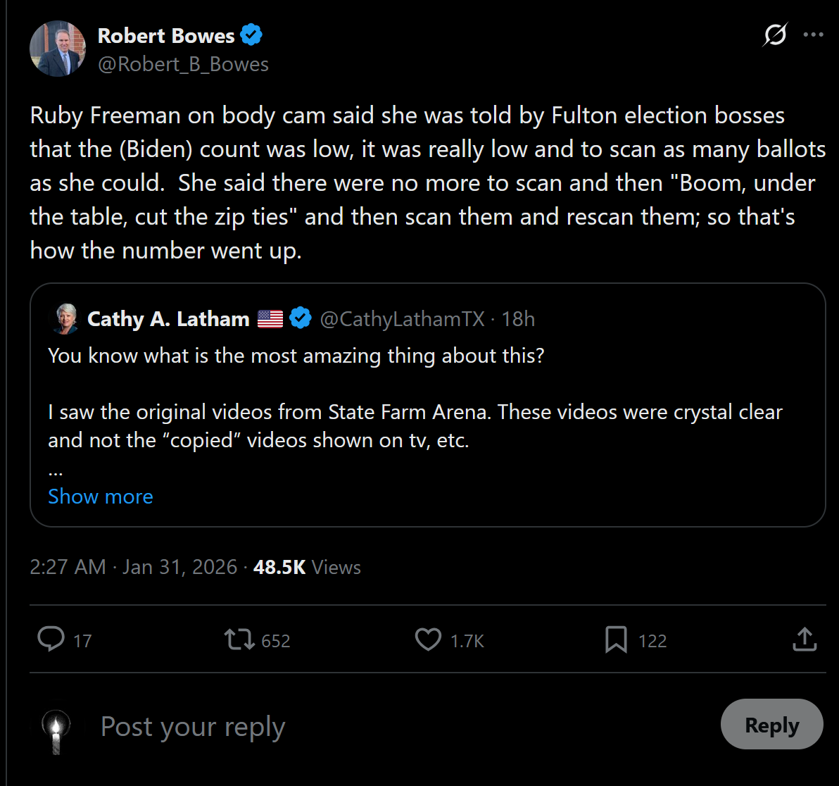Repost this post using the retweet icon
The width and height of the screenshot is (839, 786).
239,640
